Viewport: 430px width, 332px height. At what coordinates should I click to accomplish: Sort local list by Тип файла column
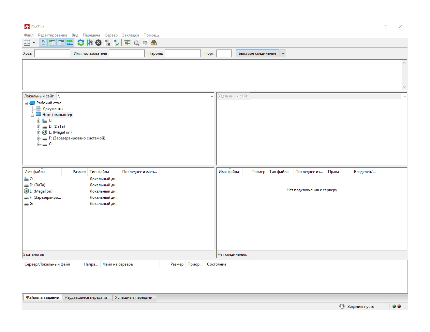coord(104,172)
